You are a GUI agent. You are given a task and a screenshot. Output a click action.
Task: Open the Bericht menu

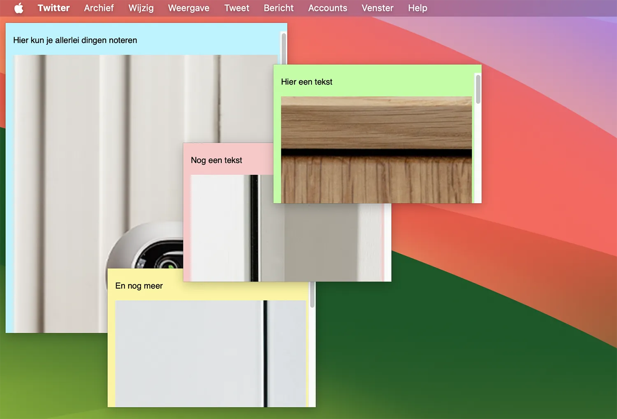(278, 8)
